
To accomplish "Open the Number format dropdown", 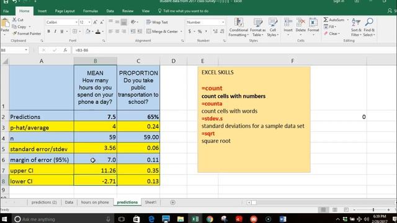I will coord(223,22).
